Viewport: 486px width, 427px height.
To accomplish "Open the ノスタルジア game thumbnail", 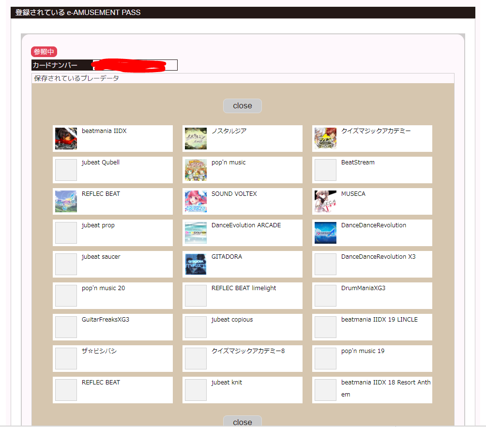I will tap(196, 139).
